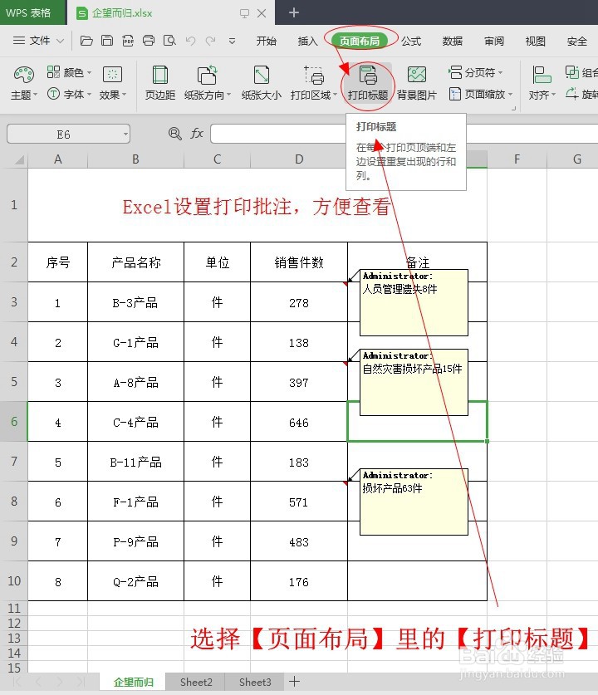The image size is (598, 695).
Task: Select column F header
Action: pyautogui.click(x=517, y=159)
